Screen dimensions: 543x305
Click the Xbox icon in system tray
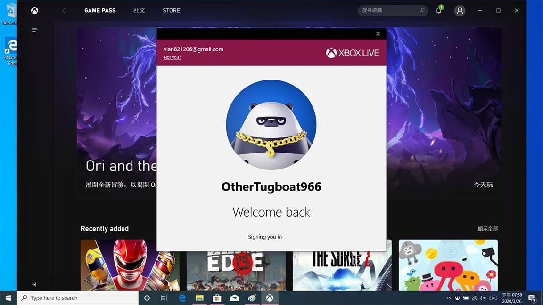point(457,298)
